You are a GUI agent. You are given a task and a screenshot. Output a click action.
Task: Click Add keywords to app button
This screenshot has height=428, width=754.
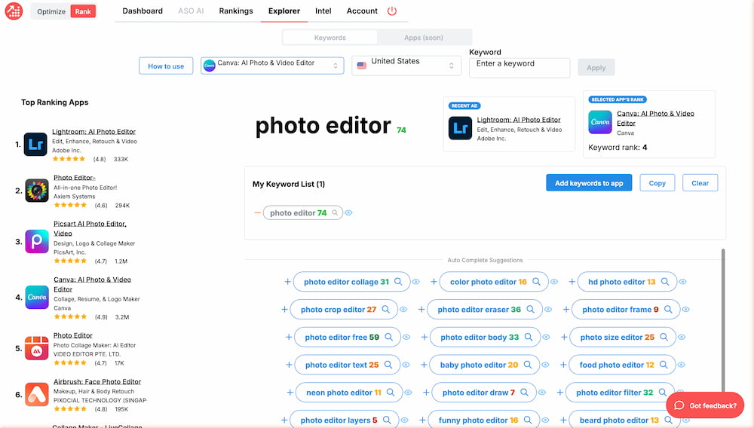tap(589, 183)
